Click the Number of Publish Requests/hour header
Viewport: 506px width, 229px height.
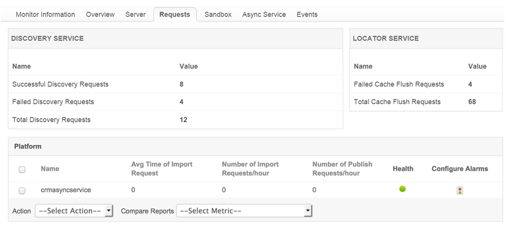[x=342, y=169]
